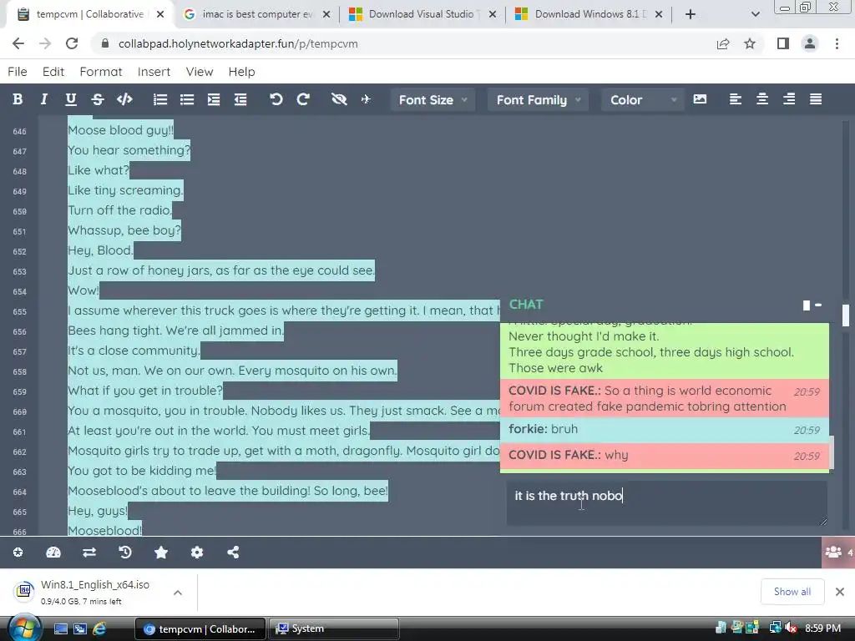Viewport: 855px width, 641px height.
Task: Open the Format menu
Action: pos(101,72)
